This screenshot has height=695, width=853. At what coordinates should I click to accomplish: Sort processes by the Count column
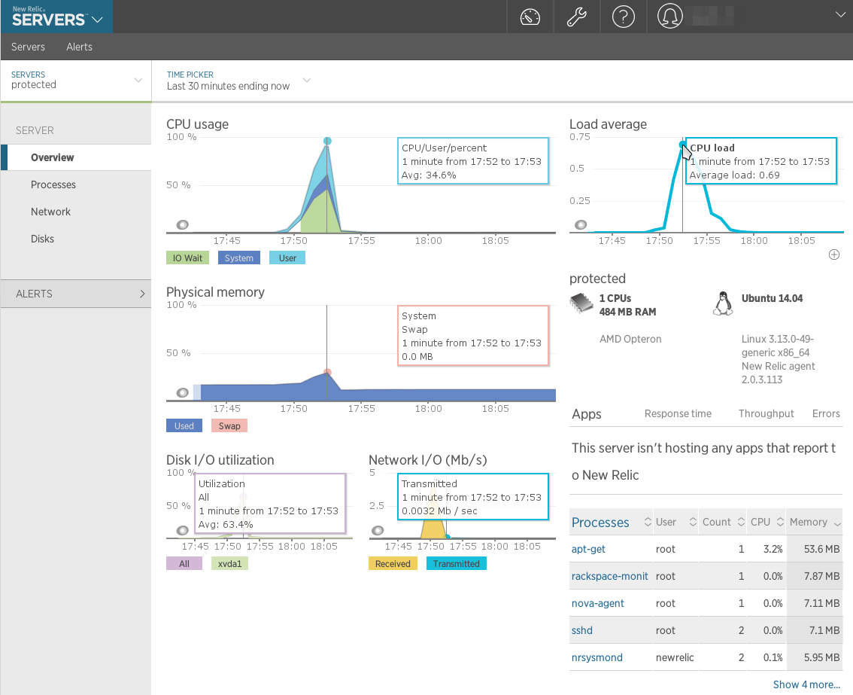722,523
